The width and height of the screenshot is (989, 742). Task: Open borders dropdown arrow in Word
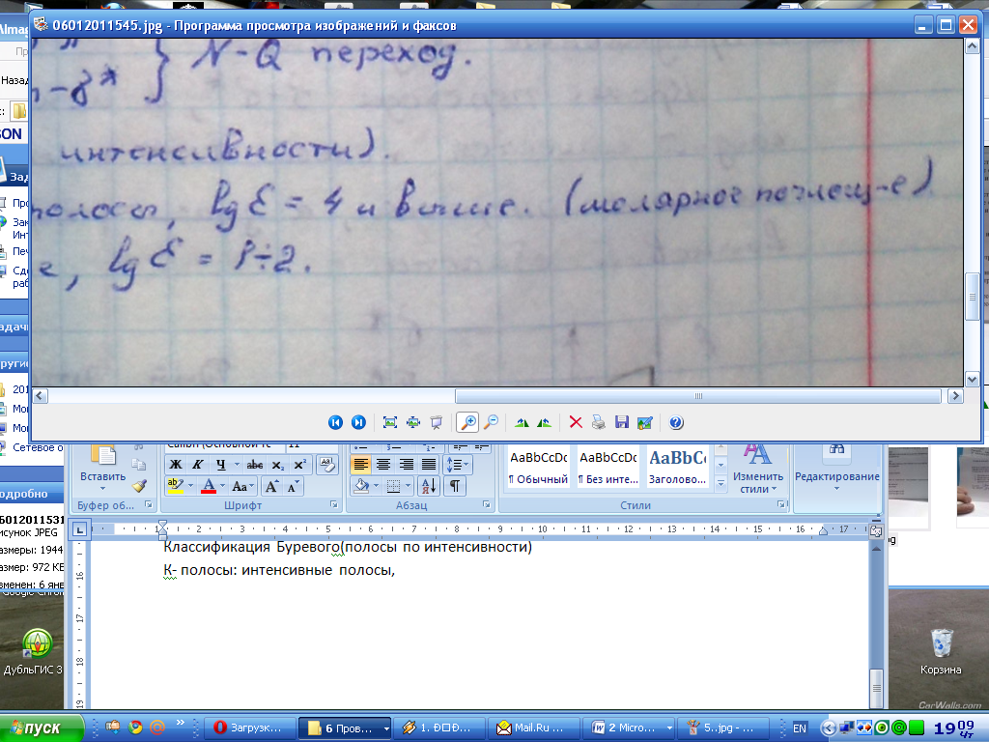click(408, 486)
